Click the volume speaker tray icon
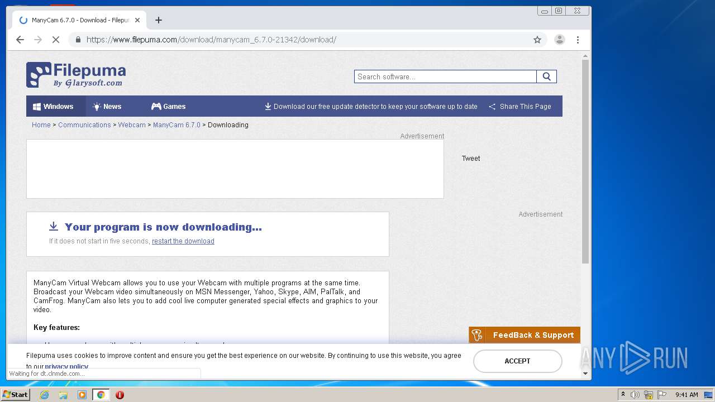715x402 pixels. point(635,395)
